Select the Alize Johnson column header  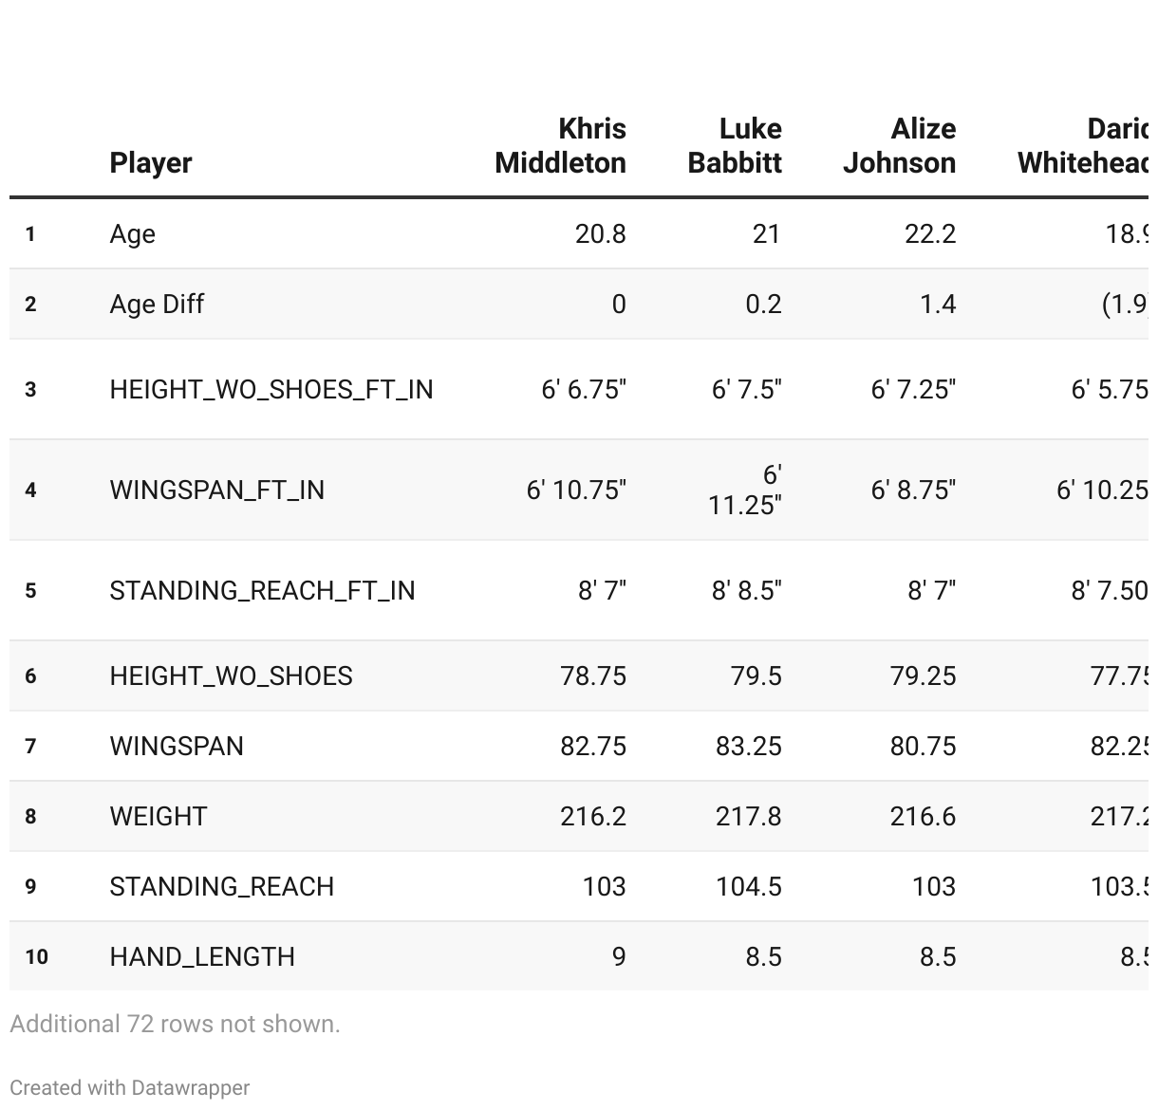pyautogui.click(x=899, y=145)
